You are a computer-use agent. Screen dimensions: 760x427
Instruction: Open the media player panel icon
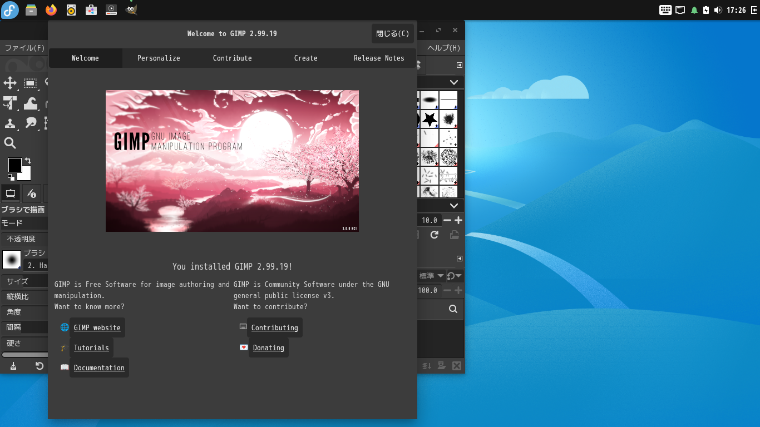point(111,9)
